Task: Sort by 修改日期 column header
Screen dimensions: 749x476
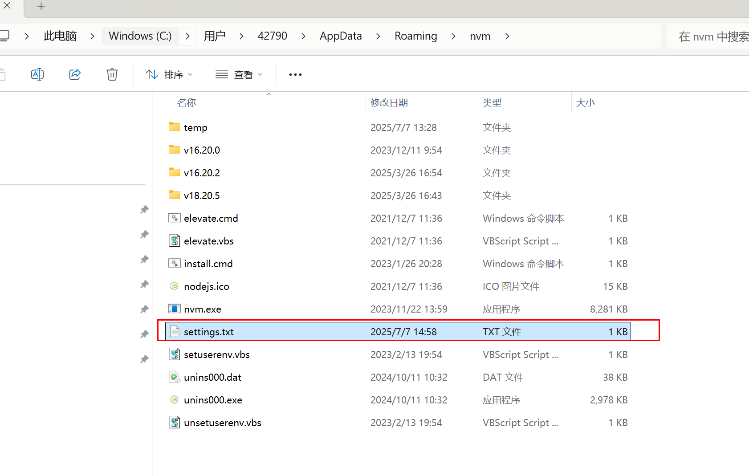Action: click(x=389, y=103)
